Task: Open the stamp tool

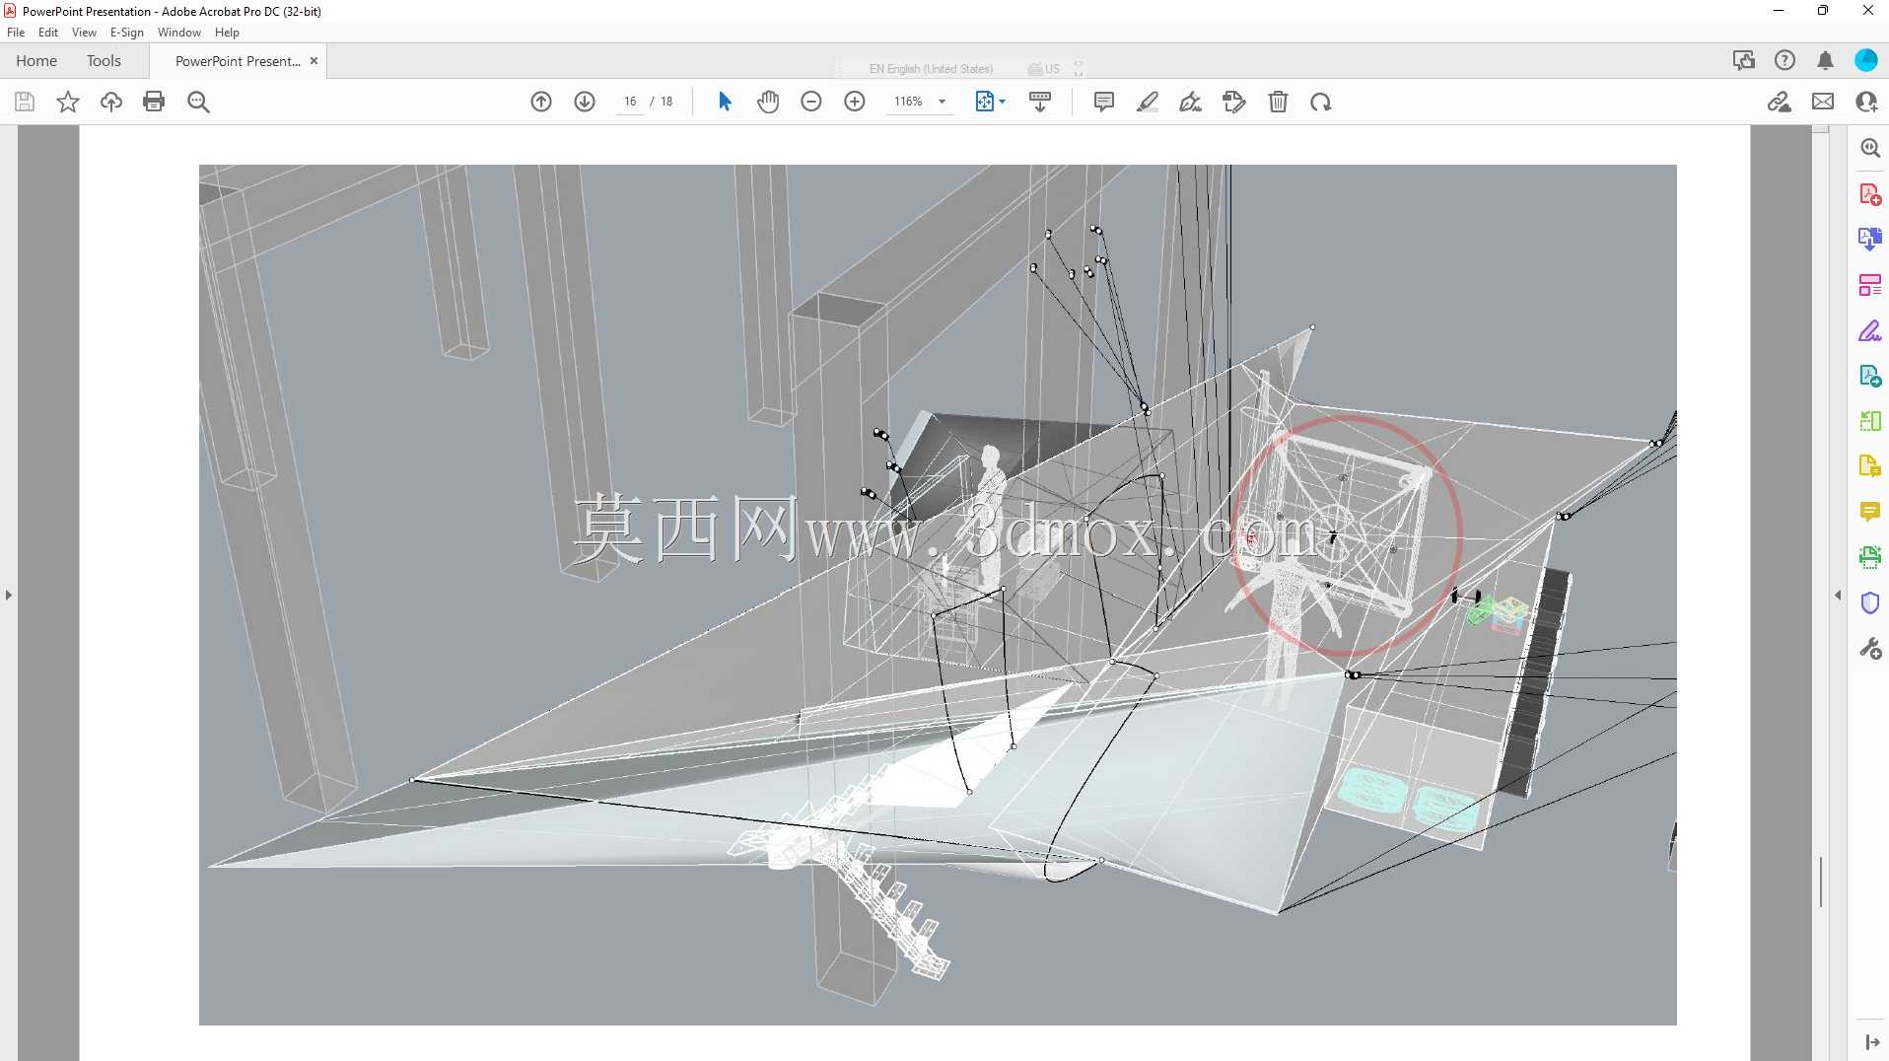Action: click(x=1234, y=102)
